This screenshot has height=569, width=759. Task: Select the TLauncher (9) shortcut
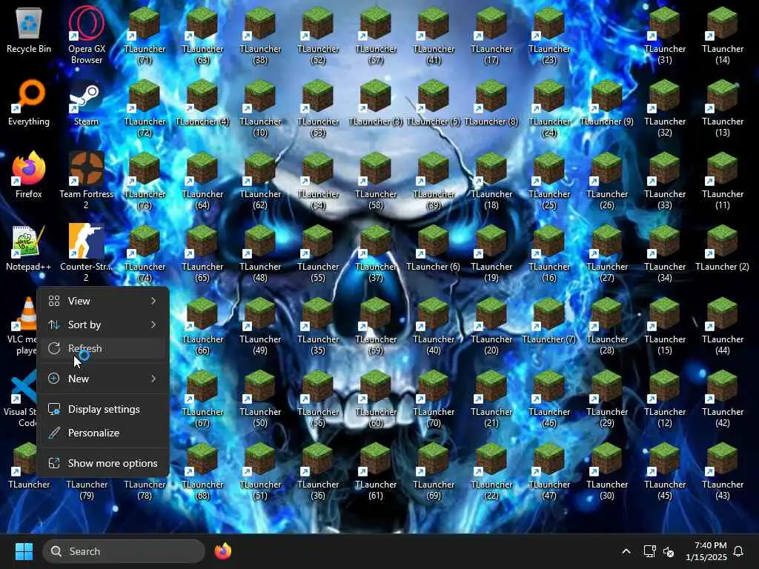pyautogui.click(x=606, y=102)
